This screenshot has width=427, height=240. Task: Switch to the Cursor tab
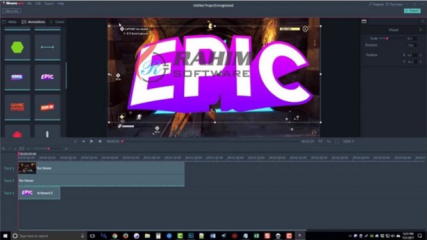(57, 22)
